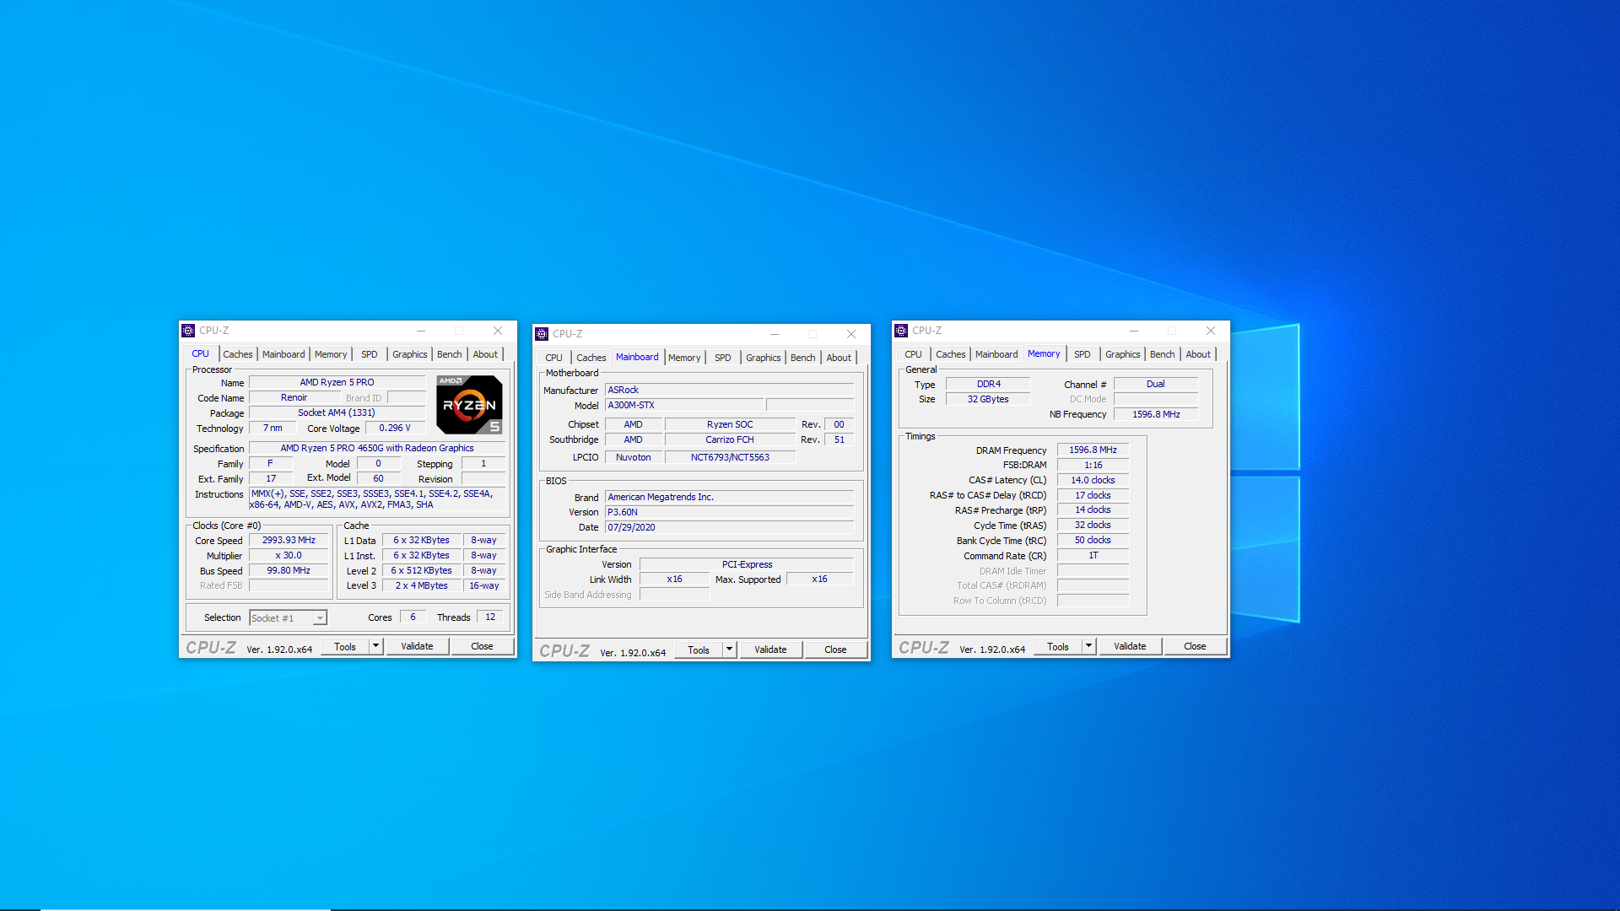This screenshot has height=911, width=1620.
Task: Close the left CPU-Z window
Action: (498, 331)
